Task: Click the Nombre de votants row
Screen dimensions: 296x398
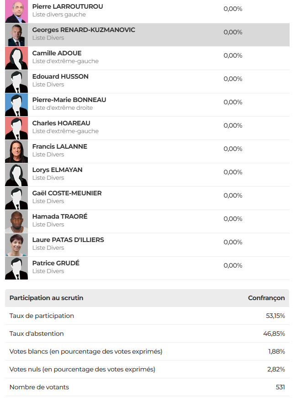Action: (x=147, y=387)
